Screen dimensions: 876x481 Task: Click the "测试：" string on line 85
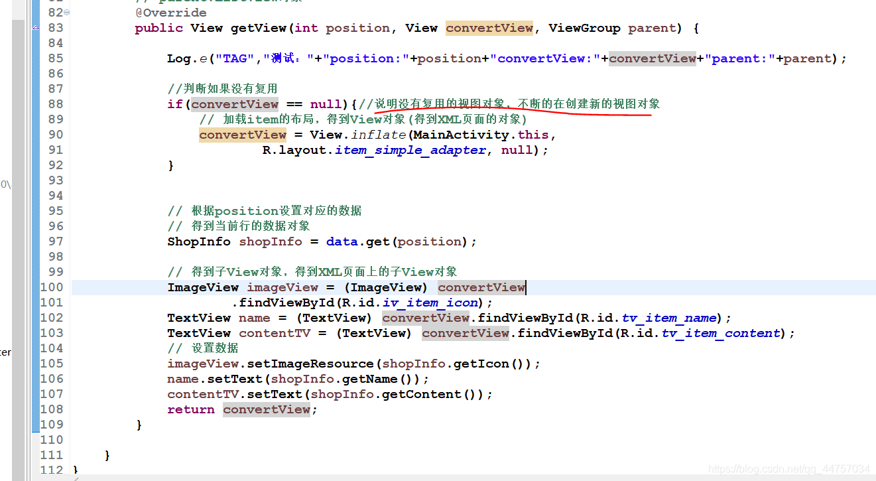click(x=288, y=58)
